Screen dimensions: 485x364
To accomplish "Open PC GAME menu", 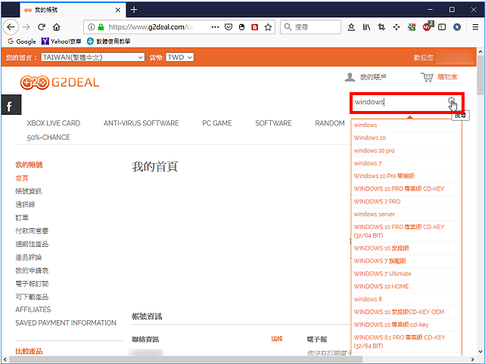I will pyautogui.click(x=217, y=123).
